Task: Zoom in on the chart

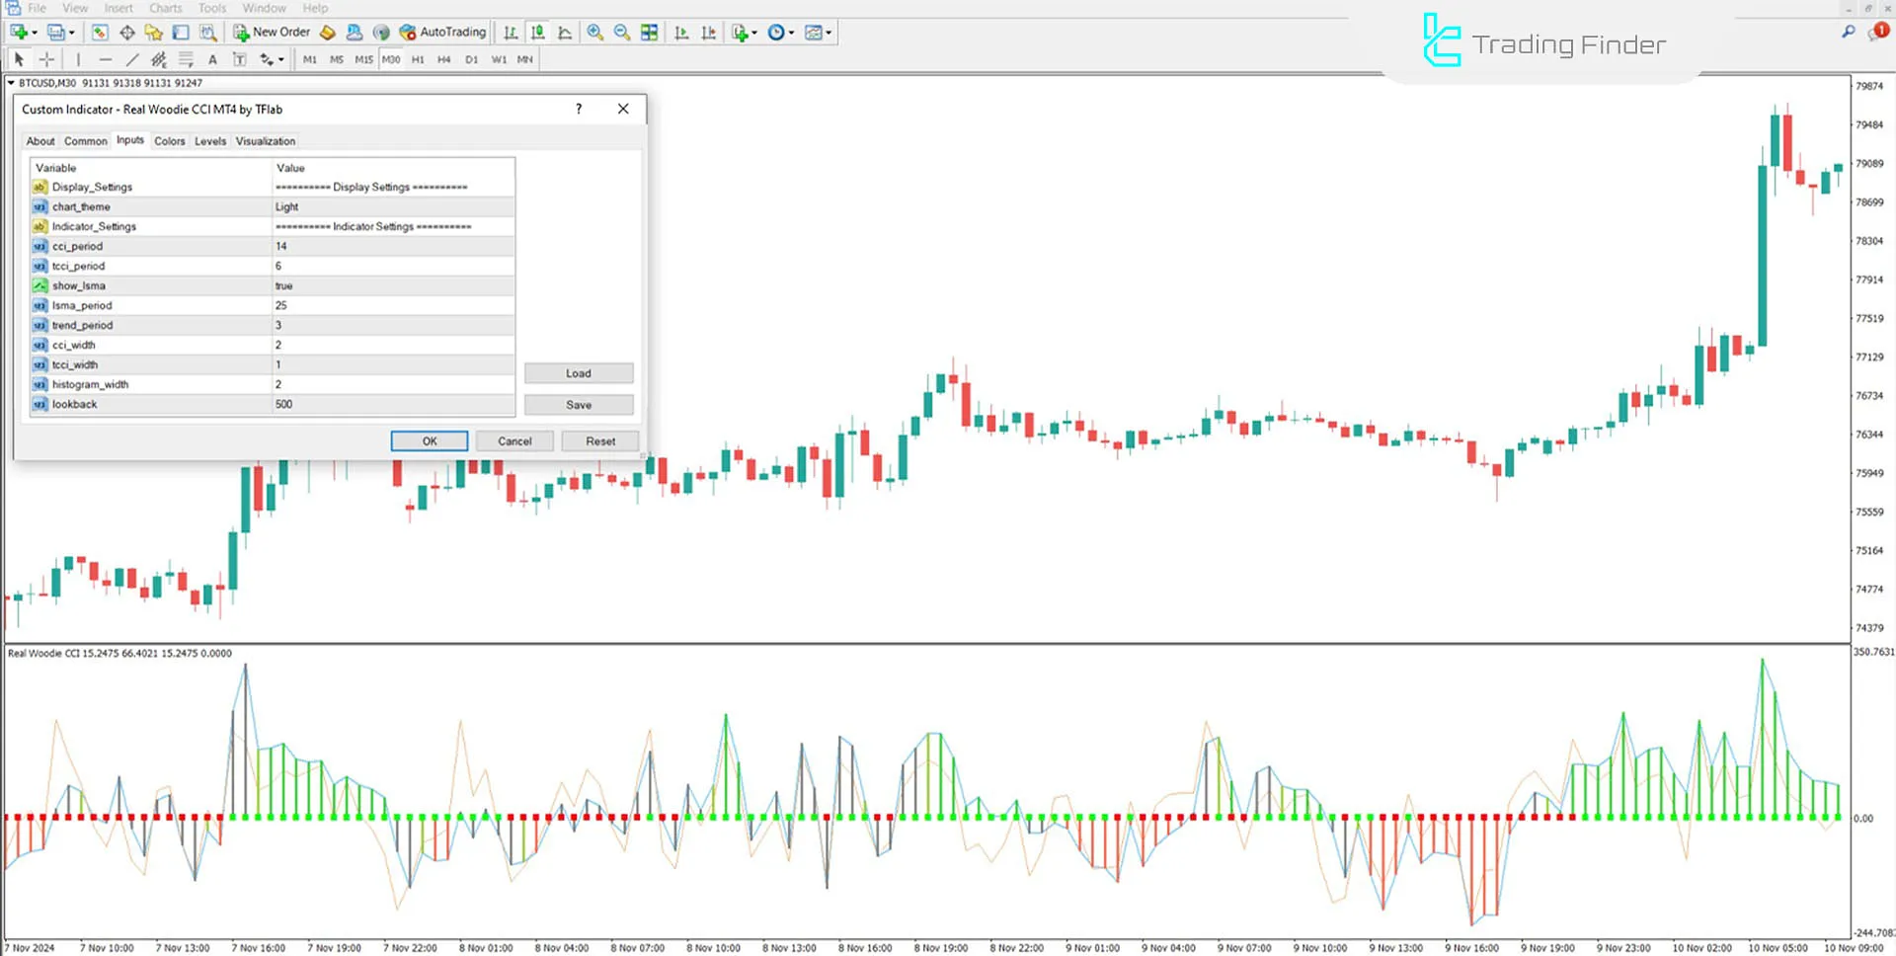Action: pos(594,32)
